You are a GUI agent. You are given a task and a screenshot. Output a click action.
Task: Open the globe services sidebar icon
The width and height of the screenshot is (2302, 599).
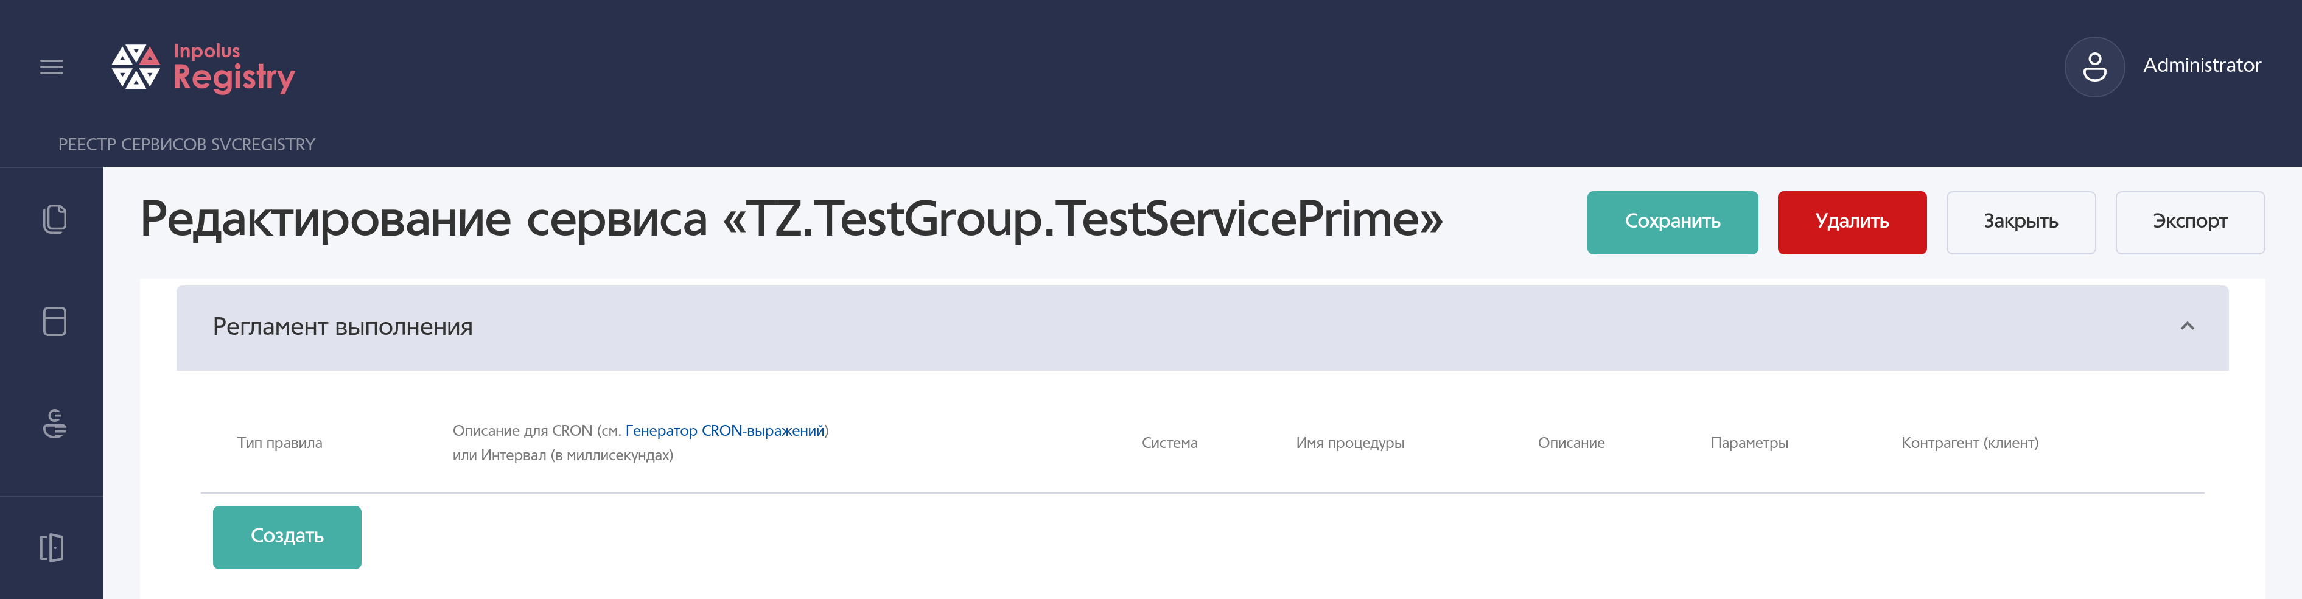point(55,423)
